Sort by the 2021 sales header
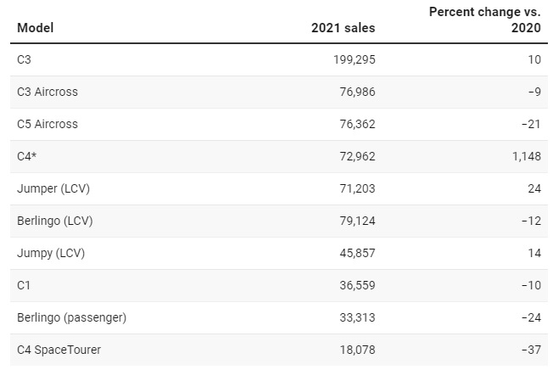The height and width of the screenshot is (370, 553). (x=344, y=28)
